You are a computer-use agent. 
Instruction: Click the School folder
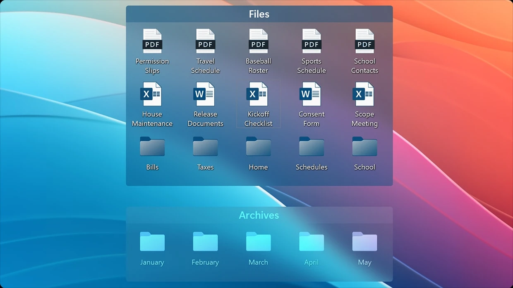pyautogui.click(x=364, y=147)
